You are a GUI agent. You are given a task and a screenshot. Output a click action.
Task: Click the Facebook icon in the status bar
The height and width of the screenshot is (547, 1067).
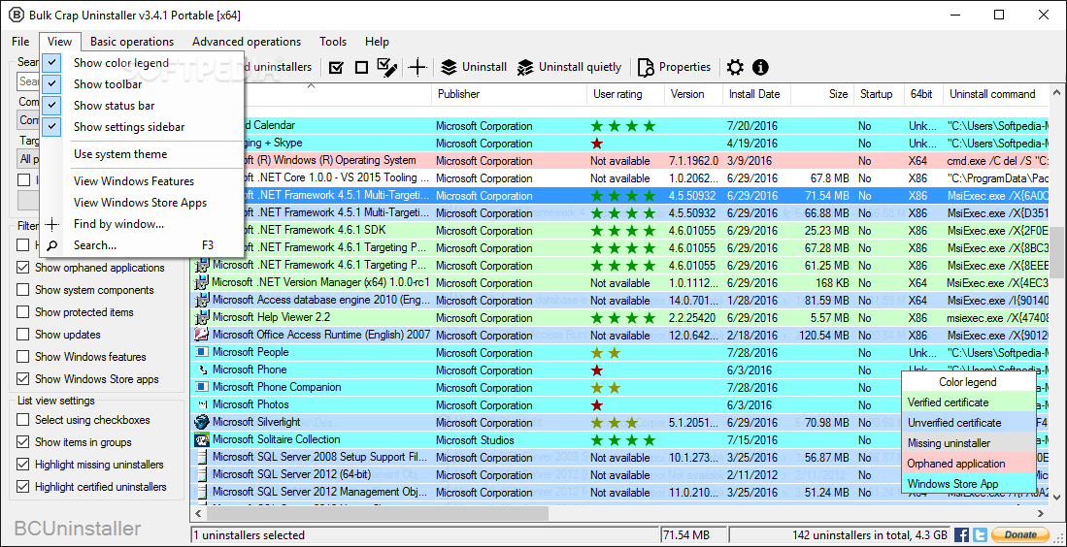tap(961, 534)
